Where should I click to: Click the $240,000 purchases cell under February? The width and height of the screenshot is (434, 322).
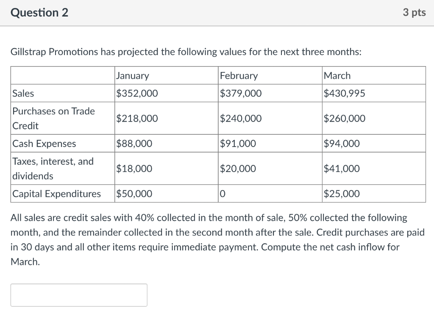[240, 118]
